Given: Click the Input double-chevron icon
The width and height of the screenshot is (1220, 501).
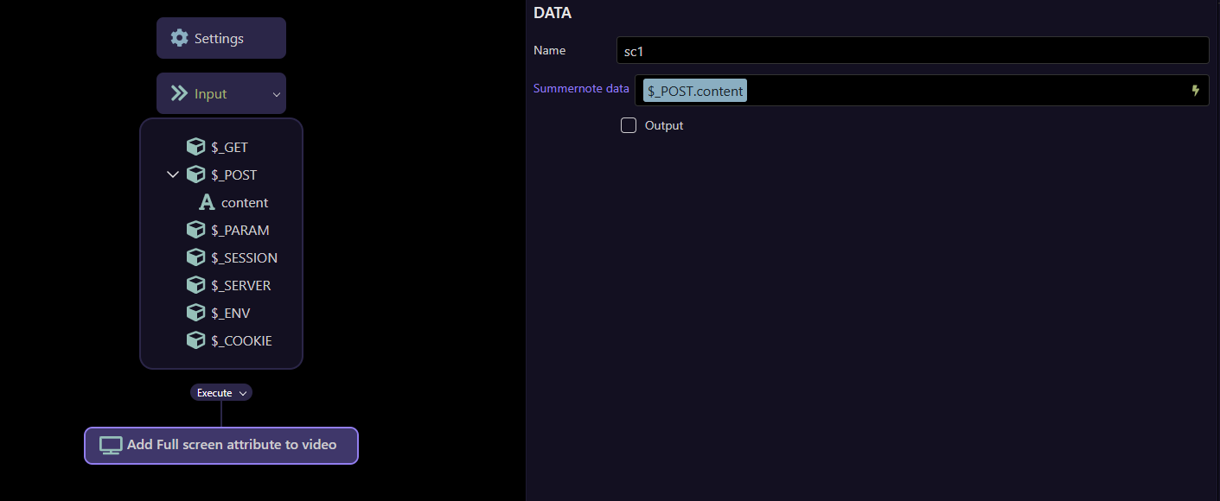Looking at the screenshot, I should 179,93.
